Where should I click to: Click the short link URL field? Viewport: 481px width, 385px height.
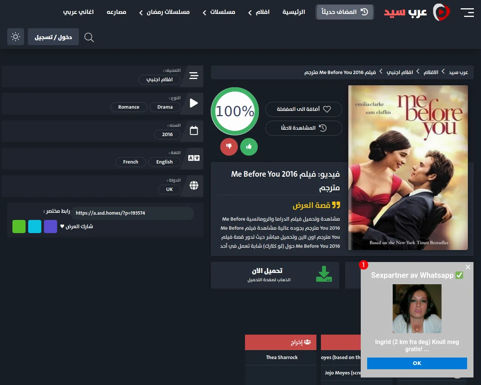coord(133,213)
